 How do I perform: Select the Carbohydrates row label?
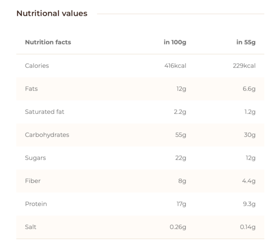[47, 135]
